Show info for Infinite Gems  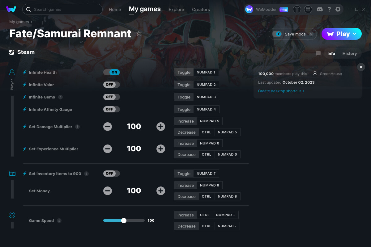pos(60,97)
